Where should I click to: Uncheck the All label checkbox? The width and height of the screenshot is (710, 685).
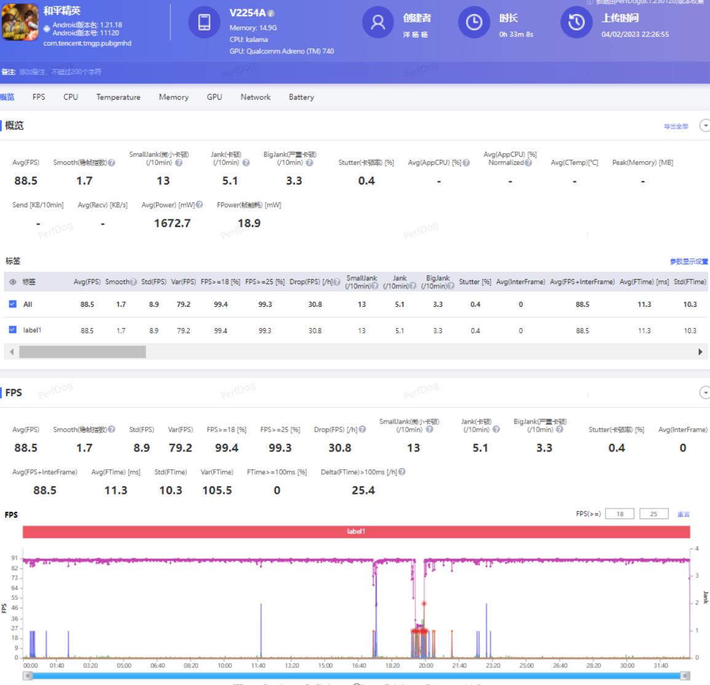pos(13,304)
